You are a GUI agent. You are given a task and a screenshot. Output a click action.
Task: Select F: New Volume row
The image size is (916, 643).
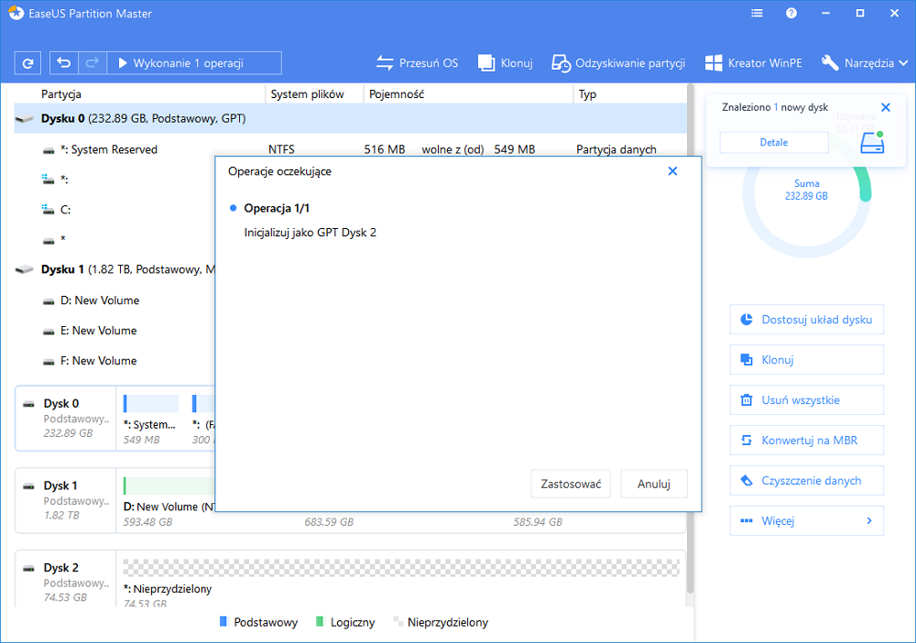tap(114, 361)
